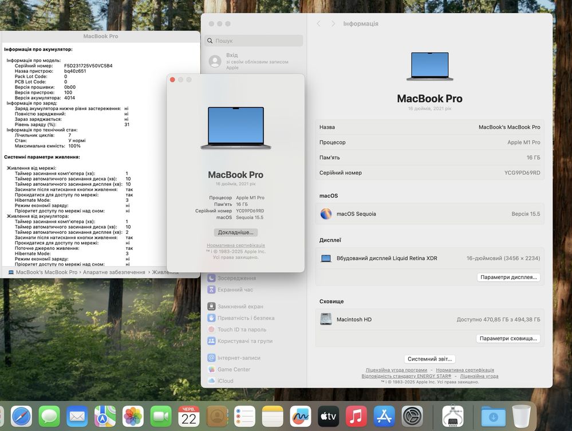Click the Пошук search field
Image resolution: width=572 pixels, height=431 pixels.
(254, 41)
